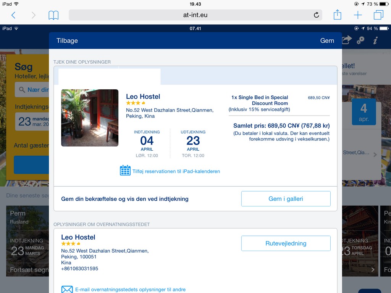Select the 23 mandag check-in date in background

point(32,122)
